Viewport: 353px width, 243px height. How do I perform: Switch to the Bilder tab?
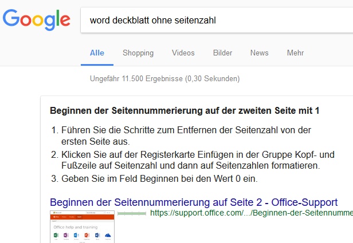222,53
